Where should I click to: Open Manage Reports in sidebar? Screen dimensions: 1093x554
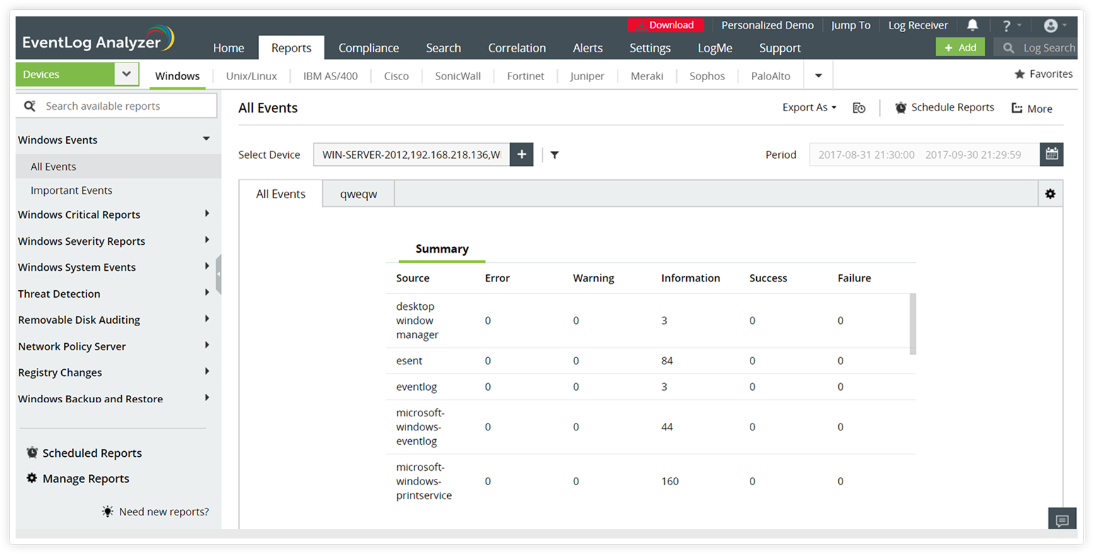78,479
